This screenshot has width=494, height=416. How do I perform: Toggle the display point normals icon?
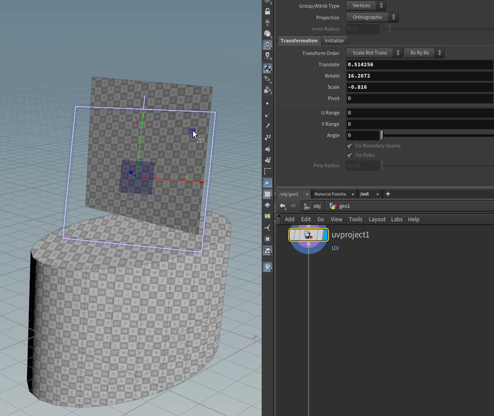click(x=268, y=115)
